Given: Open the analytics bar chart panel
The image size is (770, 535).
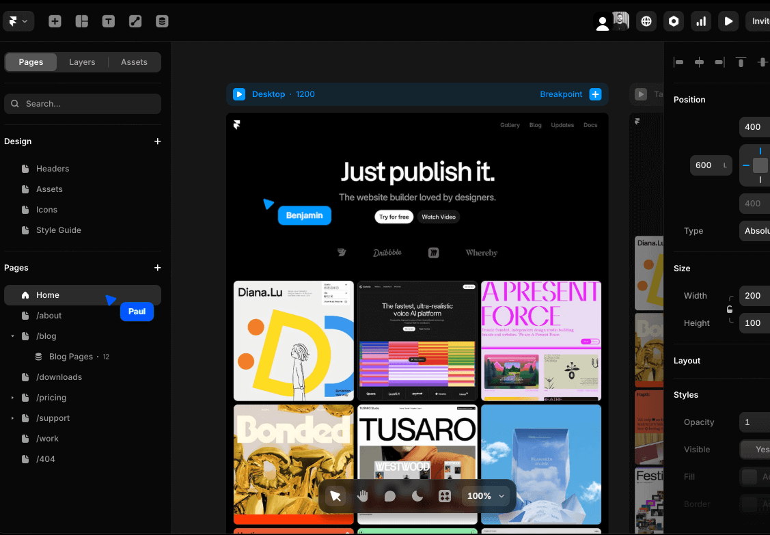Looking at the screenshot, I should click(x=701, y=21).
